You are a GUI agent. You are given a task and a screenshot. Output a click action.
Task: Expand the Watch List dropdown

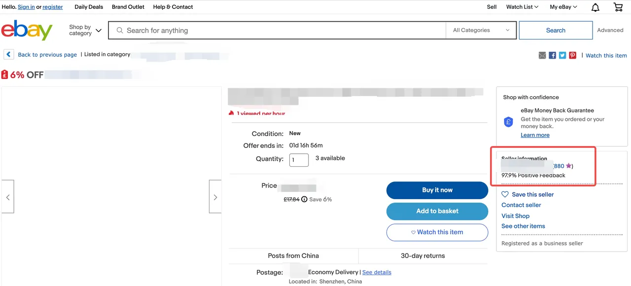click(x=522, y=7)
